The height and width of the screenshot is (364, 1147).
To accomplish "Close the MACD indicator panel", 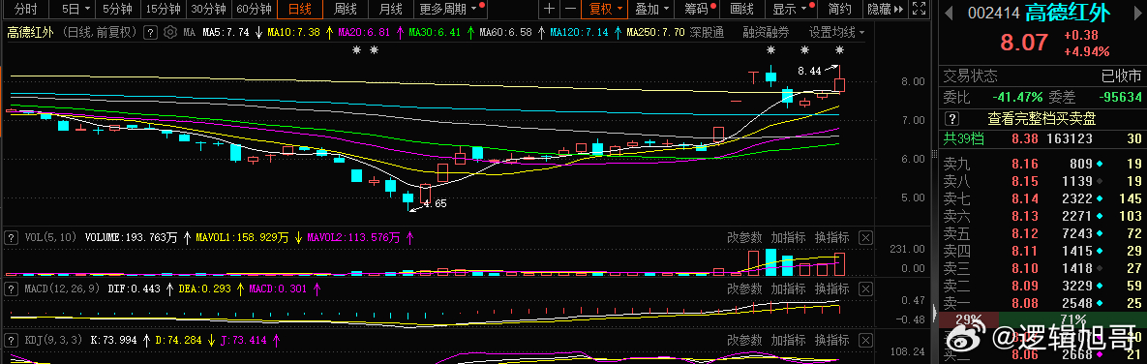I will click(x=864, y=288).
